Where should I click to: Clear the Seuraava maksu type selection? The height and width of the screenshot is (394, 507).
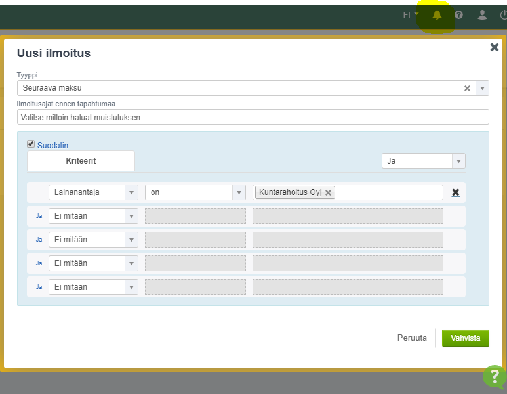[467, 88]
